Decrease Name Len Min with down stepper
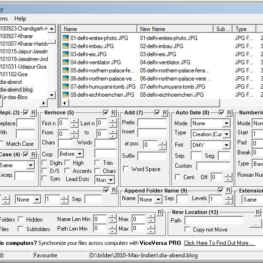Viewport: 263px width, 263px height. click(x=112, y=221)
